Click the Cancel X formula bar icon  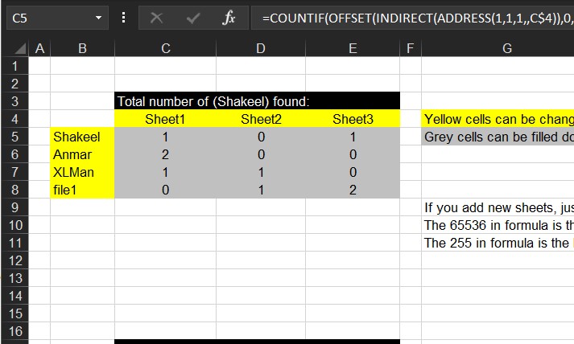156,17
